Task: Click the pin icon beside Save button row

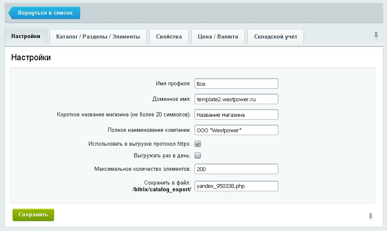Action: click(370, 216)
